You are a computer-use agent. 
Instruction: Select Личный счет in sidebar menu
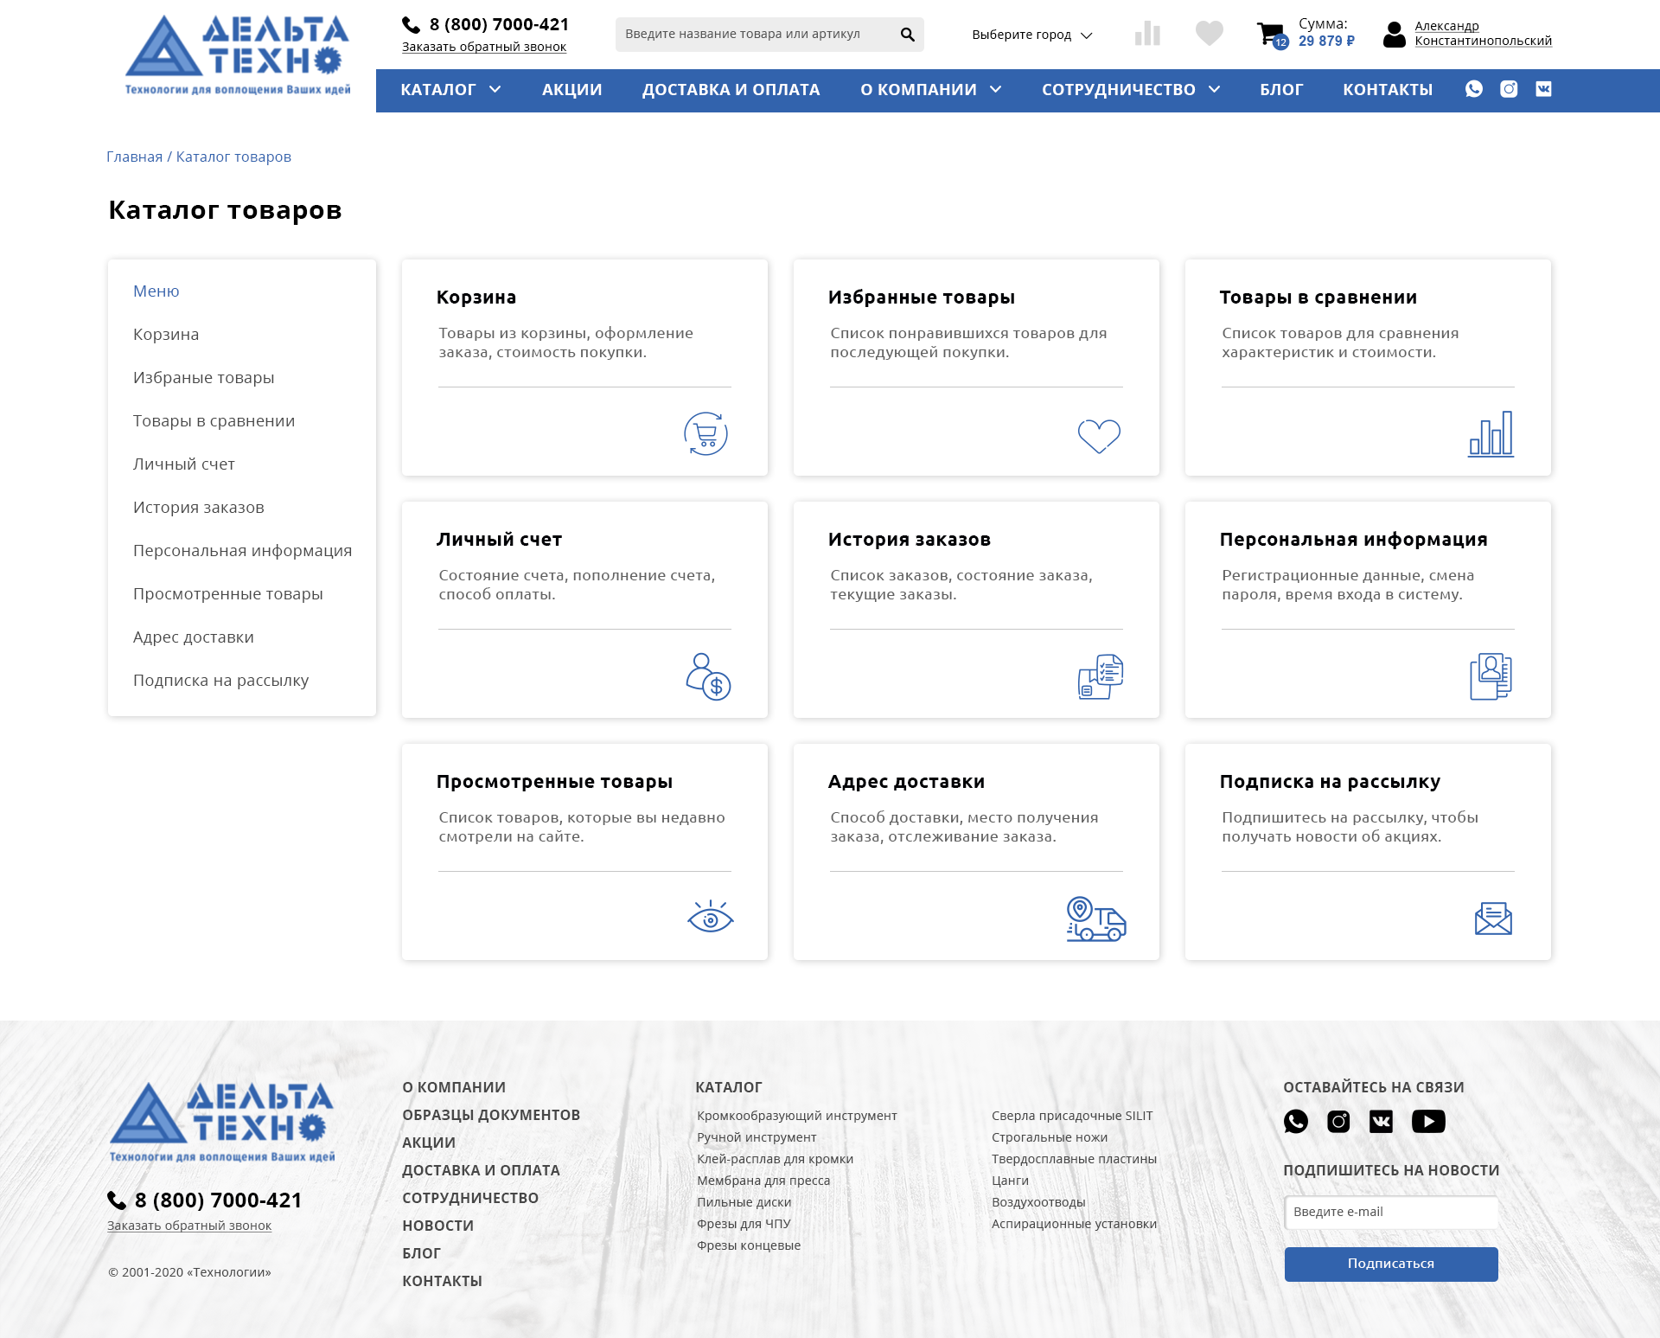coord(183,464)
